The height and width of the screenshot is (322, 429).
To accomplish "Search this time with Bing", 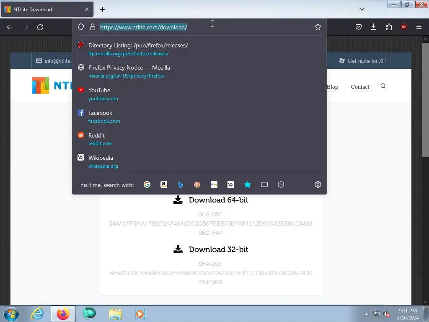I will (180, 184).
